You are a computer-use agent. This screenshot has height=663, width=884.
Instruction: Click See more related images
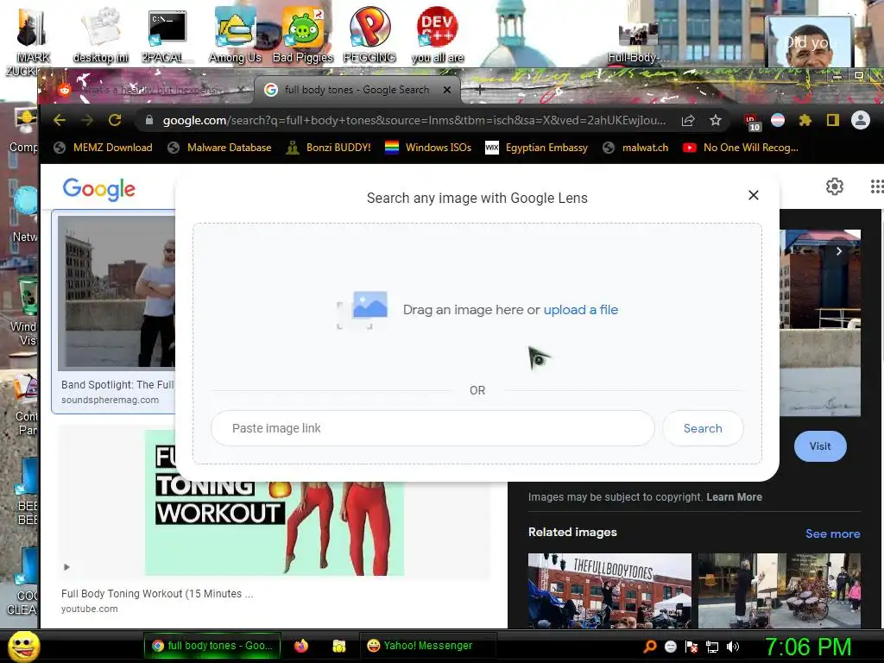[x=833, y=534]
